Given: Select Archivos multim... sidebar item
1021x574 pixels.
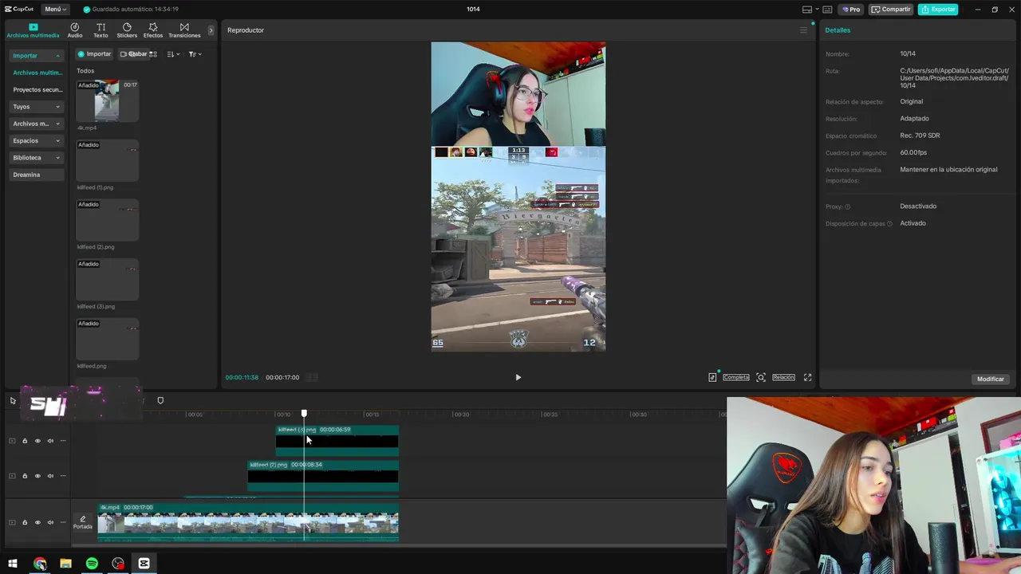Looking at the screenshot, I should pyautogui.click(x=37, y=73).
